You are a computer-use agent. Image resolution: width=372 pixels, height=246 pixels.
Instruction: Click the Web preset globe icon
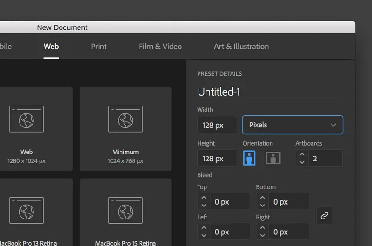click(x=27, y=119)
